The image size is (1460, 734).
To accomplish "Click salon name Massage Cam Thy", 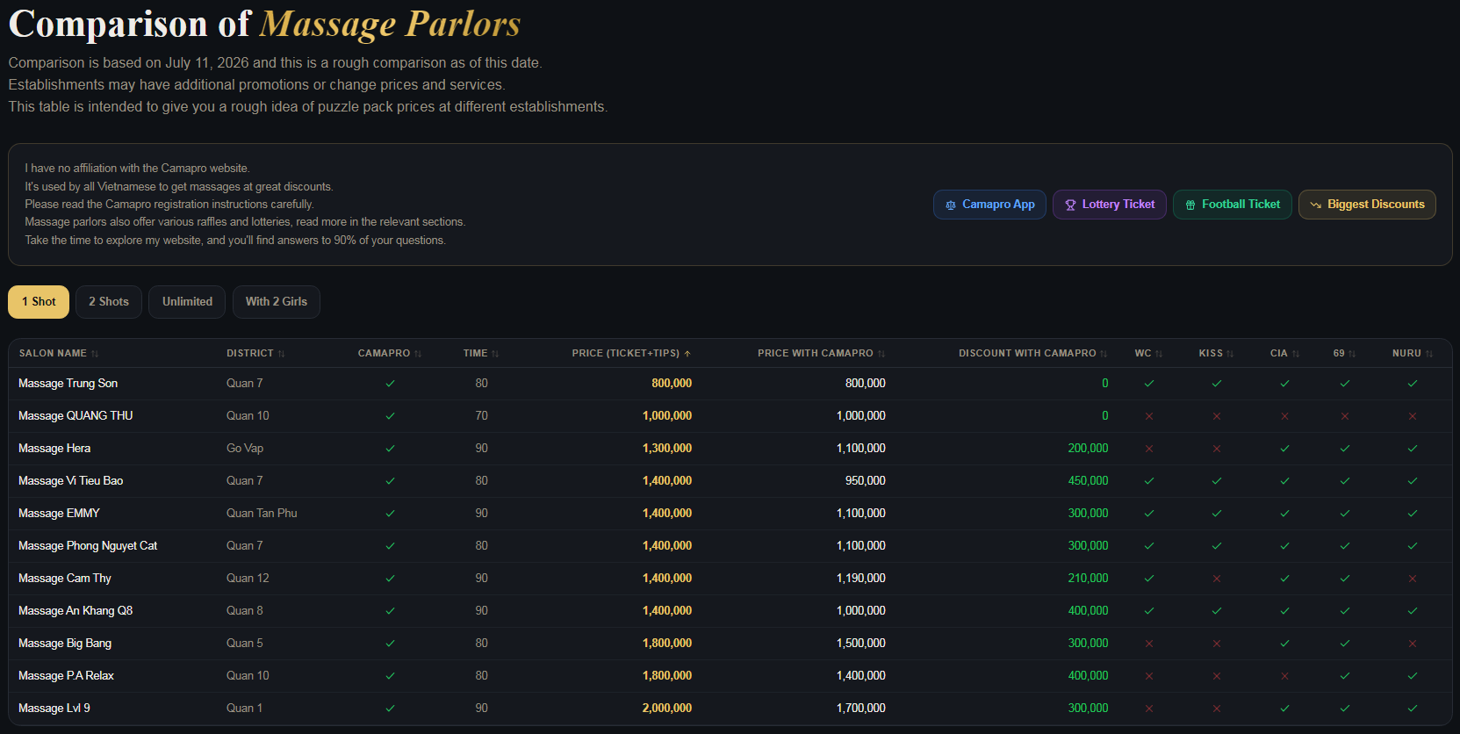I will point(65,579).
